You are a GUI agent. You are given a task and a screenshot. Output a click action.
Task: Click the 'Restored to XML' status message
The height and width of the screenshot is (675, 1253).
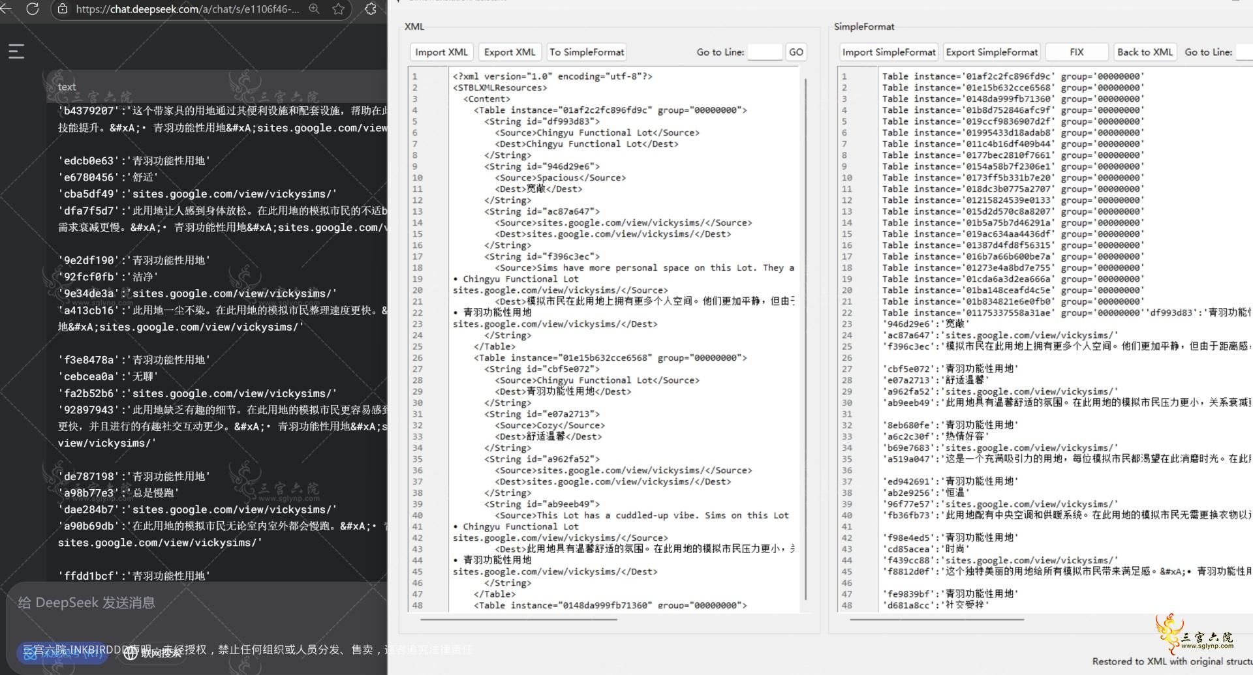(1173, 661)
